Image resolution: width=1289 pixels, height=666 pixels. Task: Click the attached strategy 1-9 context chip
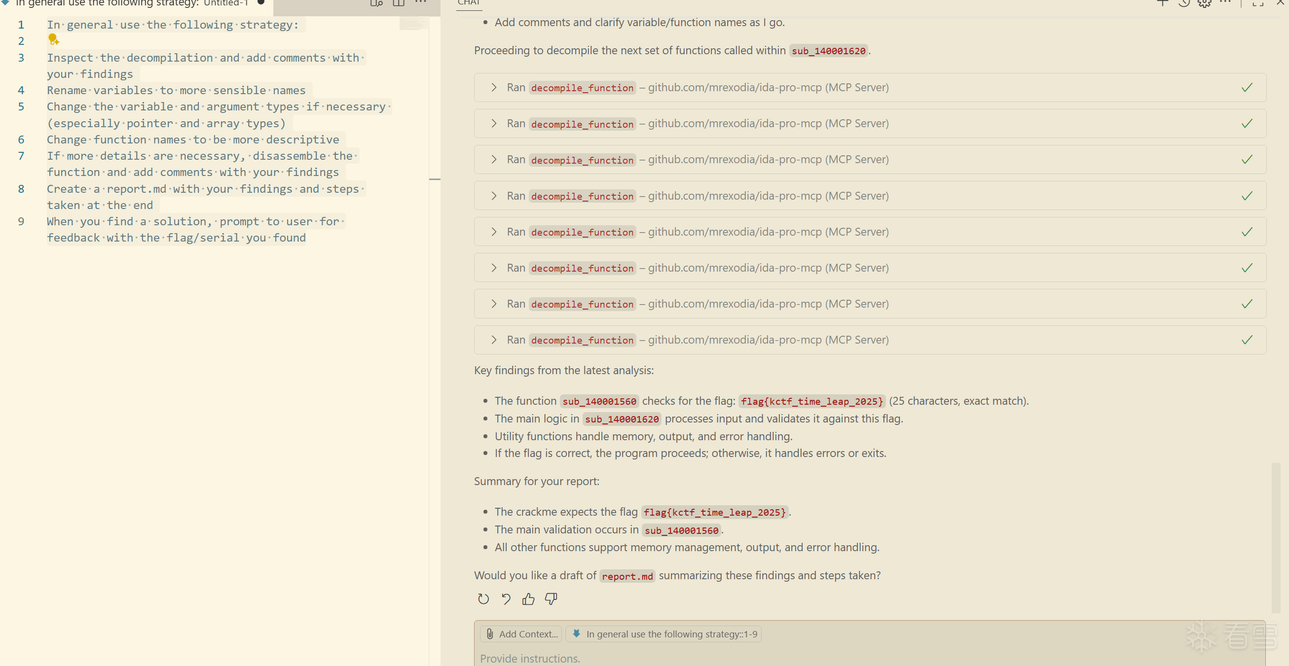pos(663,634)
